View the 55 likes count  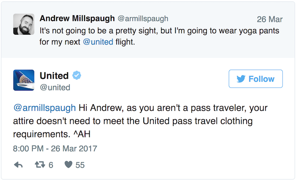(80, 165)
